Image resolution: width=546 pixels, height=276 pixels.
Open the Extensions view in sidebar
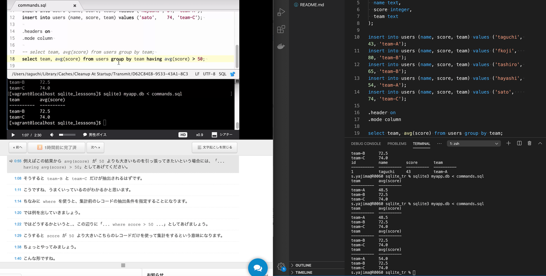281,29
